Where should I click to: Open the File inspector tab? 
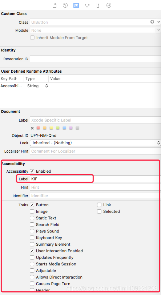54,5
